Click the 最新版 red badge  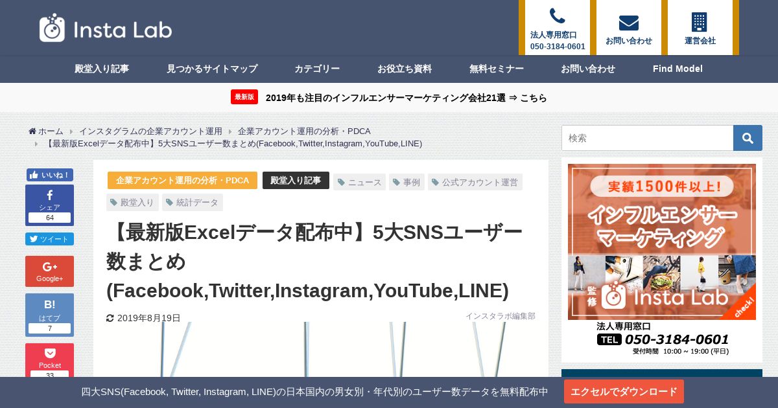click(244, 97)
